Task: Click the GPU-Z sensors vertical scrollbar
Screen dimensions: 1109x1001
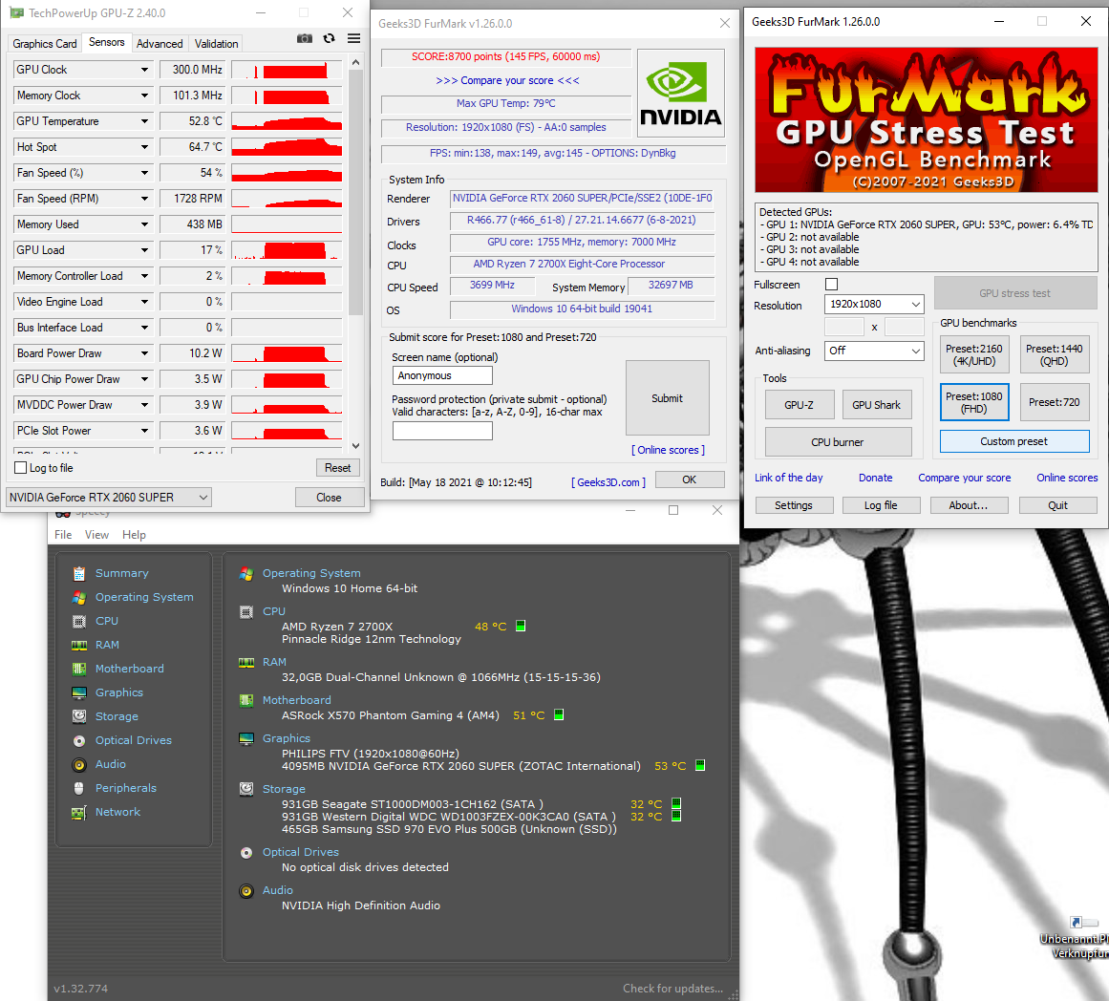Action: click(x=356, y=191)
